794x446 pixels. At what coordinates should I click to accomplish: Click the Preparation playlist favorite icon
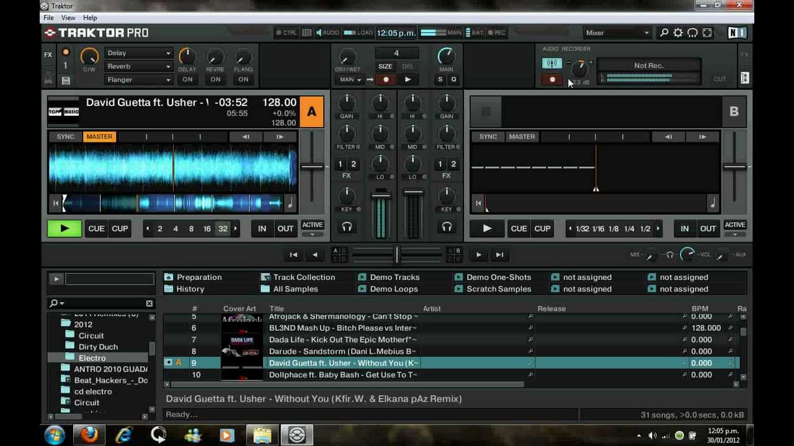(169, 278)
